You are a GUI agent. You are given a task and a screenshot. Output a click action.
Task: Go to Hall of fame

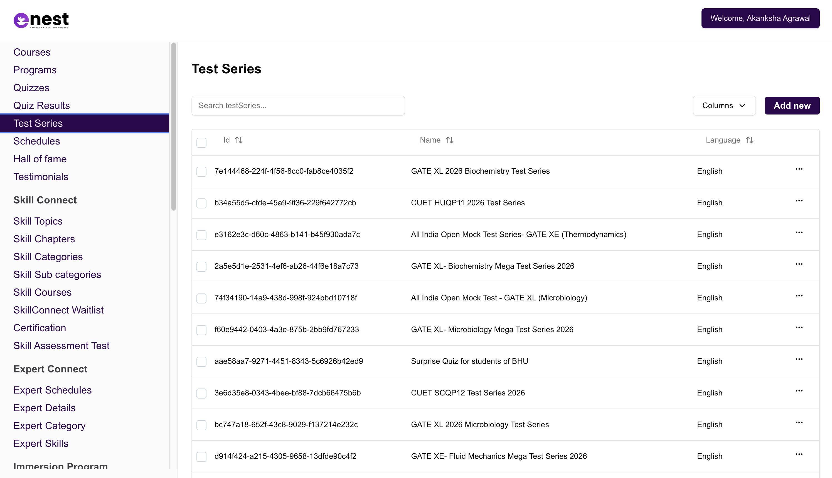coord(40,159)
